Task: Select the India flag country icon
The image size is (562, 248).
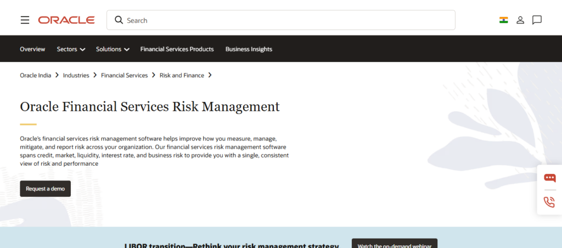Action: [x=504, y=20]
